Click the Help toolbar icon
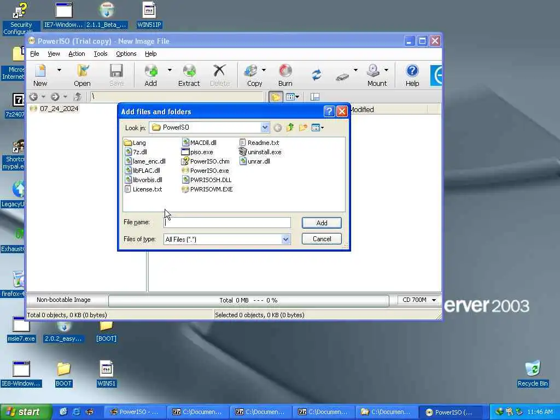This screenshot has width=560, height=420. point(412,75)
